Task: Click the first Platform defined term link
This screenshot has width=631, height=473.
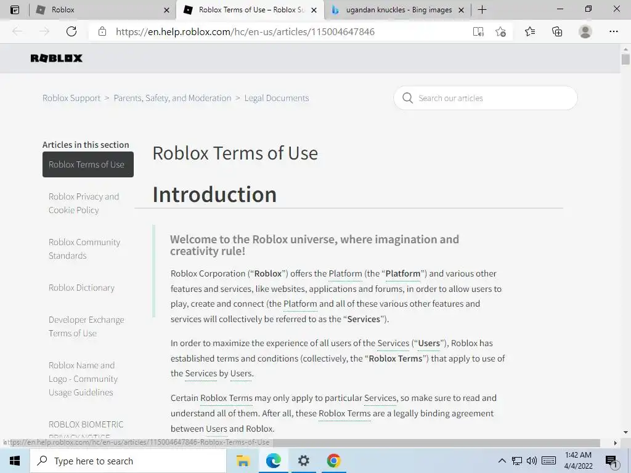Action: tap(345, 273)
